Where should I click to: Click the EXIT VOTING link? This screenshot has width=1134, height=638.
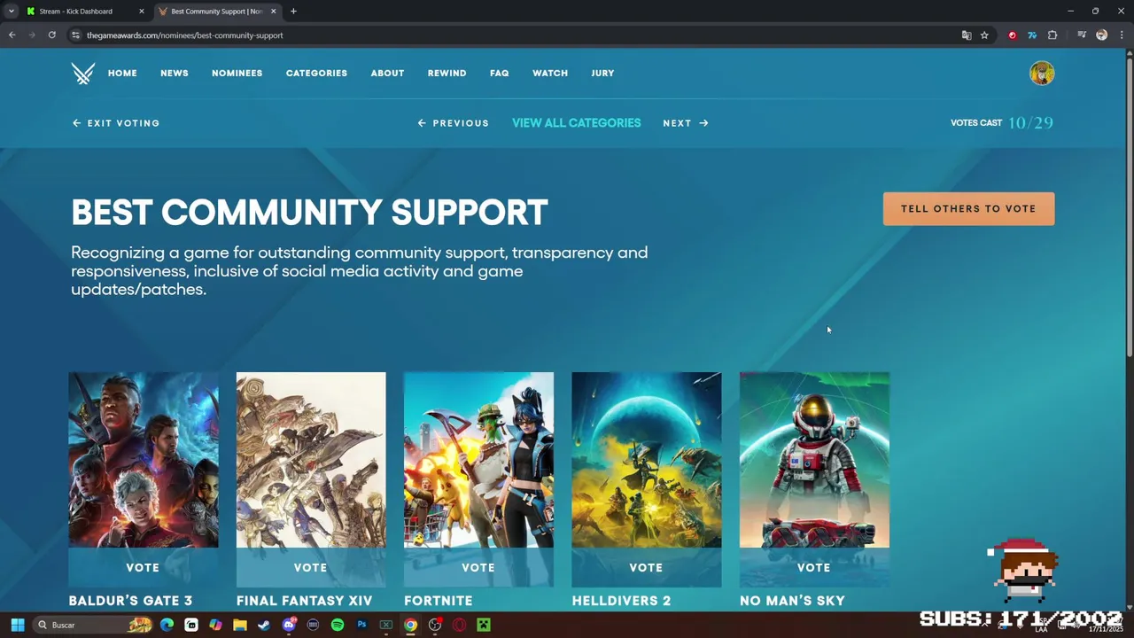point(116,123)
